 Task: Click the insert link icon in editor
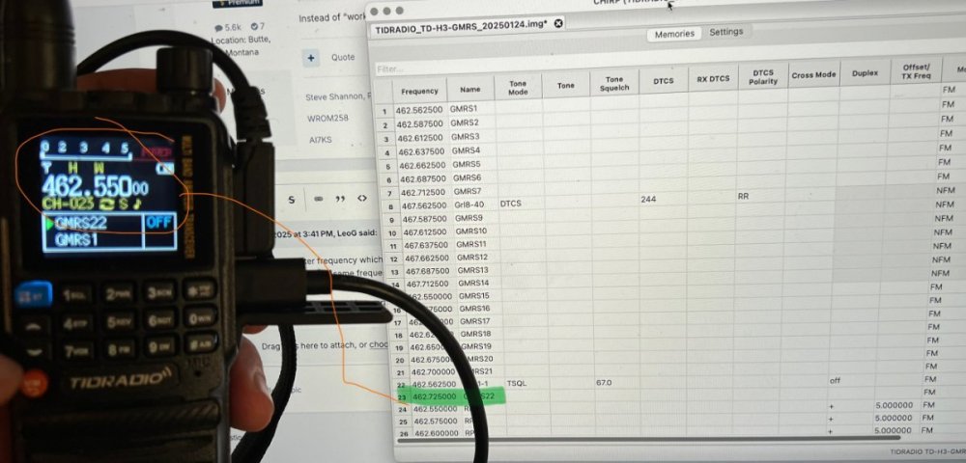click(x=317, y=199)
